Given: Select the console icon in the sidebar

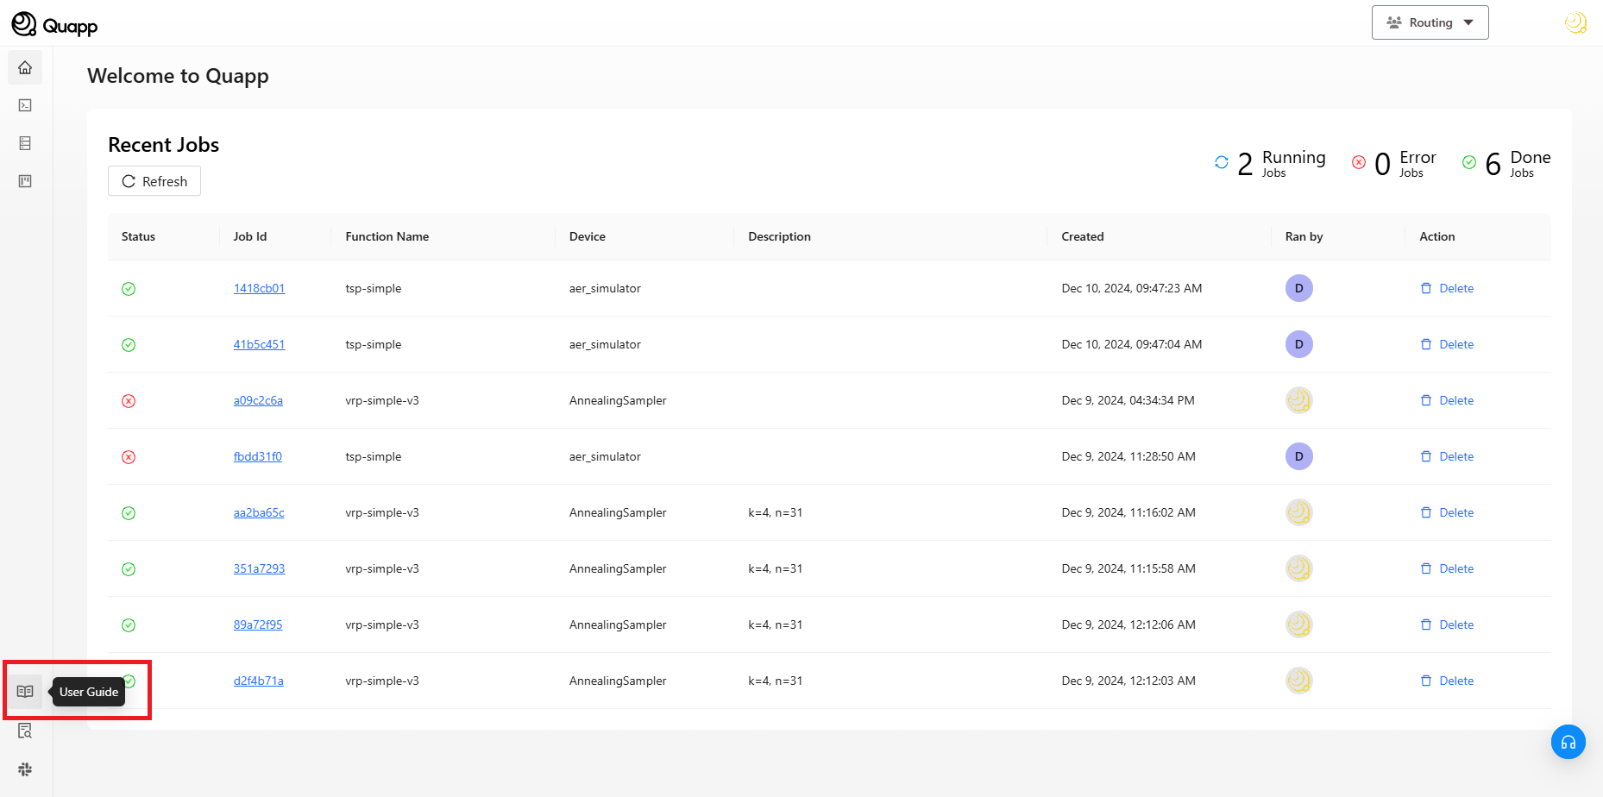Looking at the screenshot, I should point(24,105).
